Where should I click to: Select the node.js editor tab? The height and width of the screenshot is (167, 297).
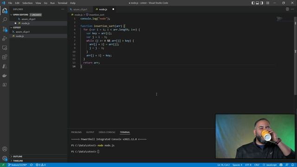(103, 9)
